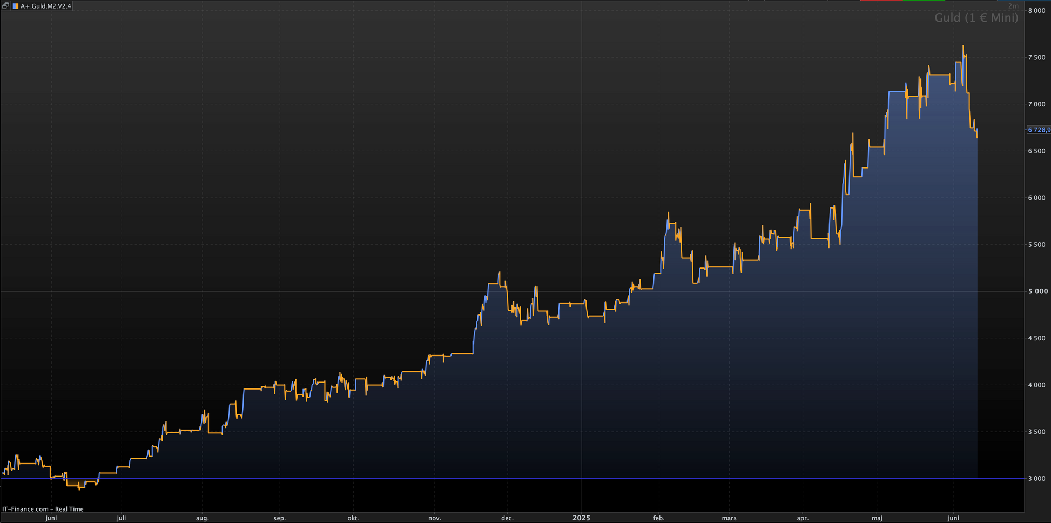
Task: Click the 8 000 level on price scale
Action: (x=1037, y=11)
